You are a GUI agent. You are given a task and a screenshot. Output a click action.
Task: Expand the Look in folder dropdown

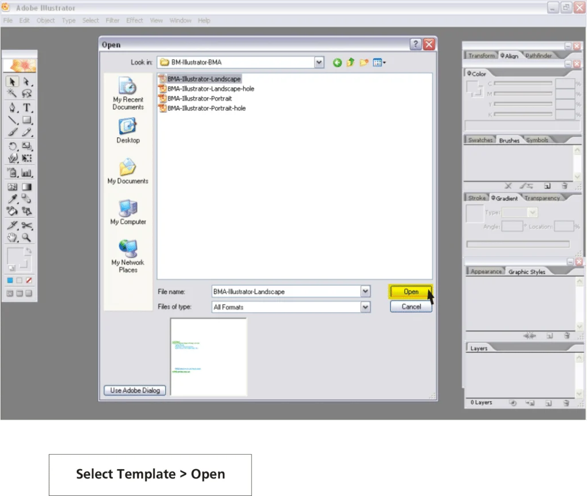(319, 63)
